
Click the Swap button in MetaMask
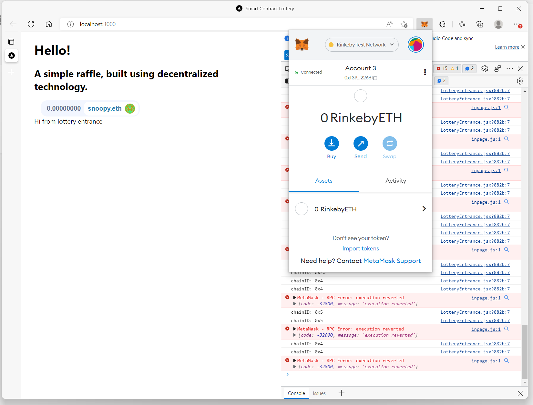tap(390, 148)
